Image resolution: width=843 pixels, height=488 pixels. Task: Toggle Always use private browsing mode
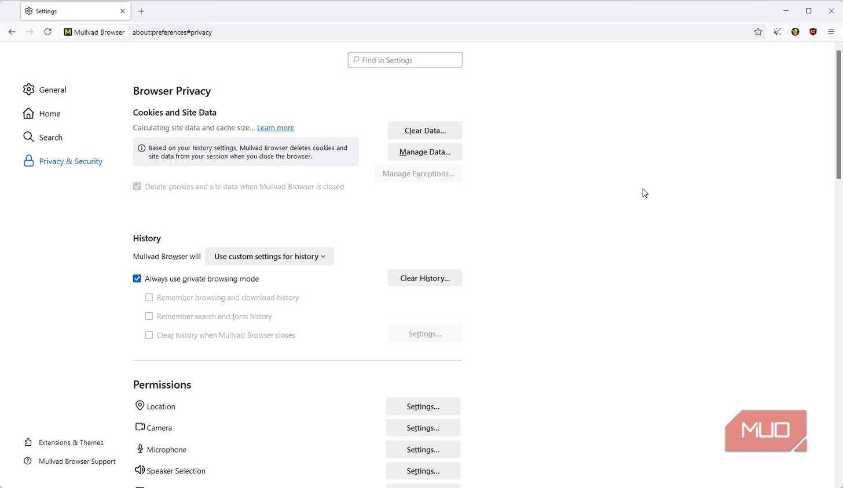137,279
